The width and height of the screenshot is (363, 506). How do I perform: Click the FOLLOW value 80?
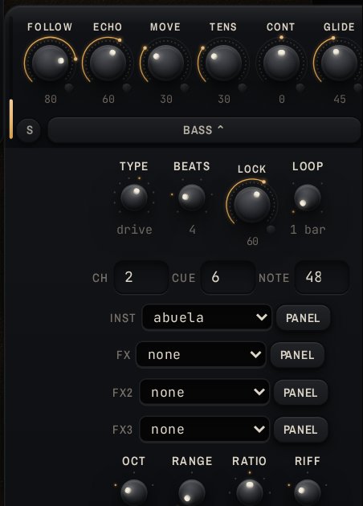[51, 99]
